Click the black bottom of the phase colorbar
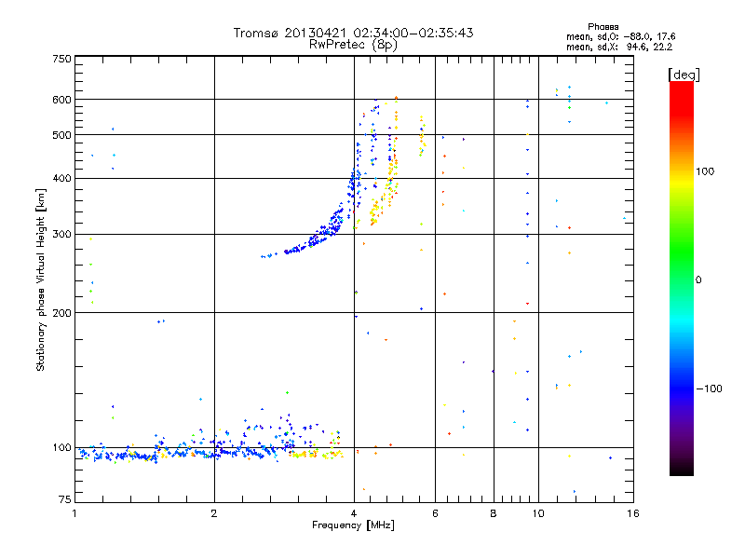This screenshot has width=745, height=559. (x=682, y=469)
